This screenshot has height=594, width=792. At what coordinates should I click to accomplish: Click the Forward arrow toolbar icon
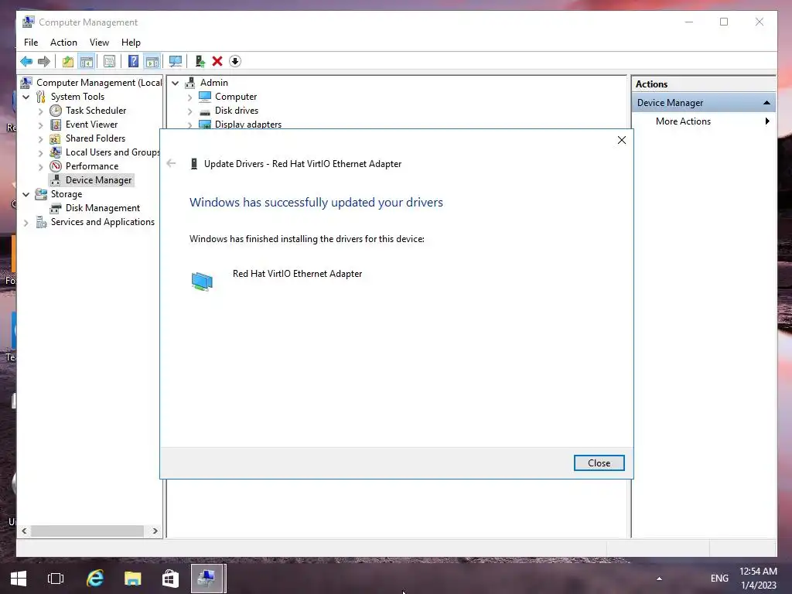pos(44,62)
